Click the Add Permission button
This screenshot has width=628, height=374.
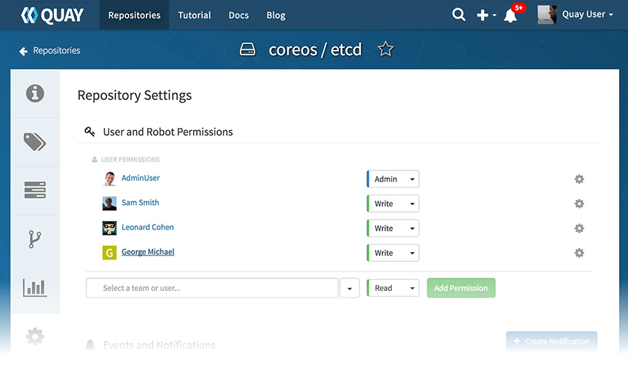pos(461,288)
